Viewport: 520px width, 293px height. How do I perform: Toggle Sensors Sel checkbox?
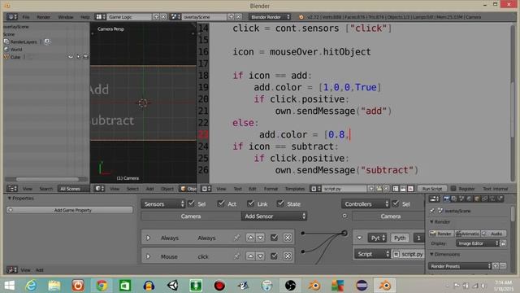point(192,203)
